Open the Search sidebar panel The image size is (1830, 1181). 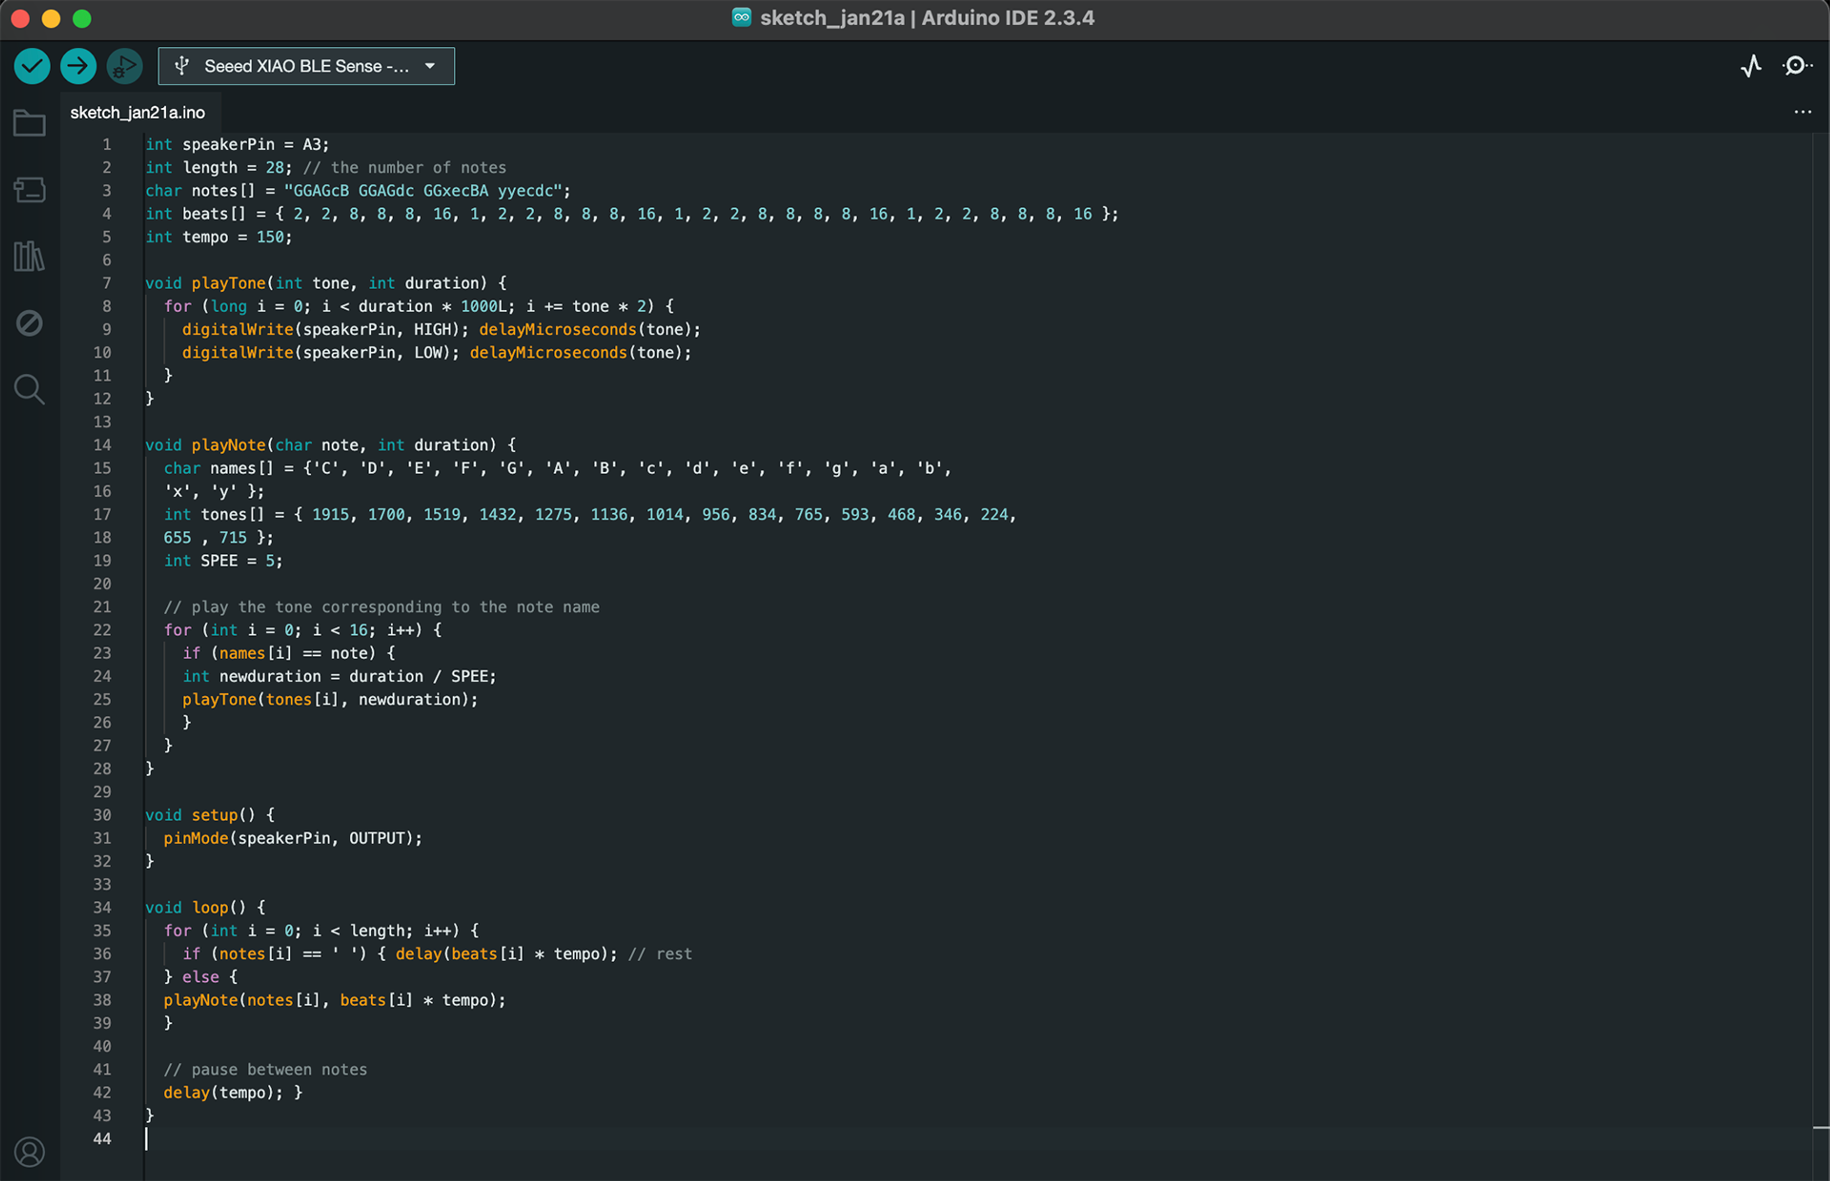click(29, 389)
